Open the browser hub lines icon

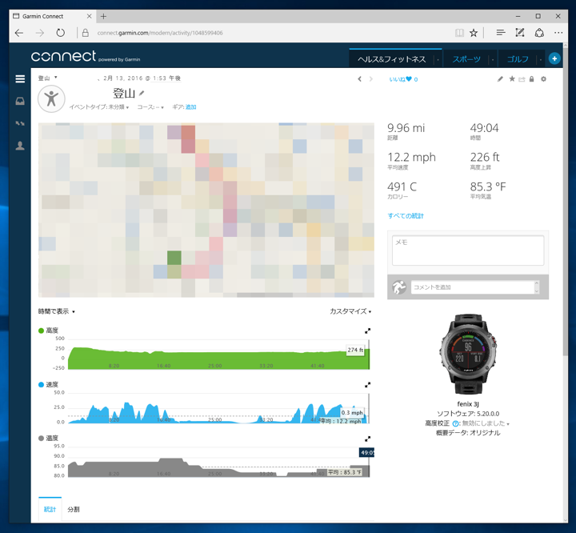point(500,33)
